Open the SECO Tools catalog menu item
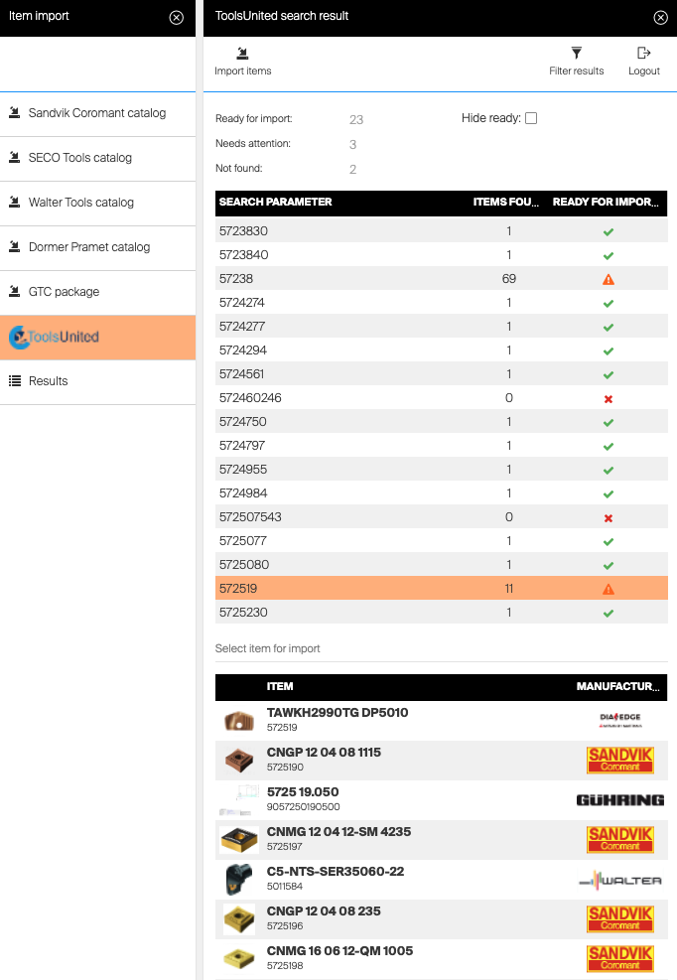Screen dimensions: 677x980 80,158
